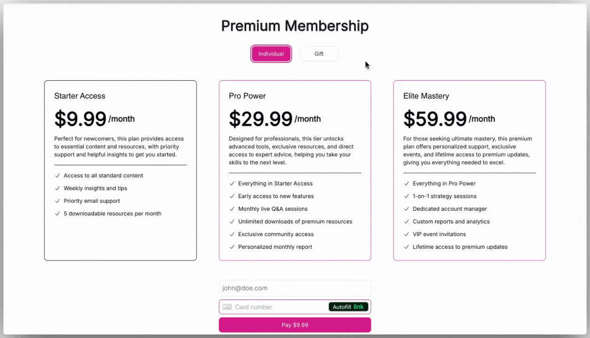Switch to the Gift tab
590x338 pixels.
(x=319, y=54)
